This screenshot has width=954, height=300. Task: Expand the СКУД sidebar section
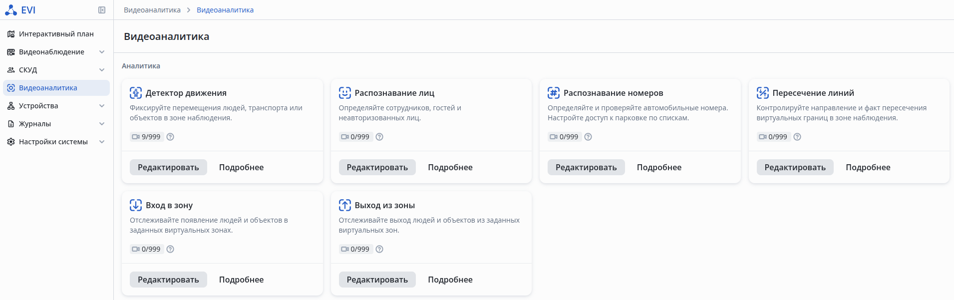point(102,70)
